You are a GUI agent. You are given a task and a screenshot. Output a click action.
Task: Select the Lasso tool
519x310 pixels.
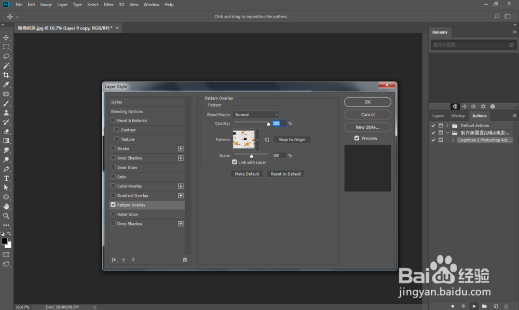(6, 56)
